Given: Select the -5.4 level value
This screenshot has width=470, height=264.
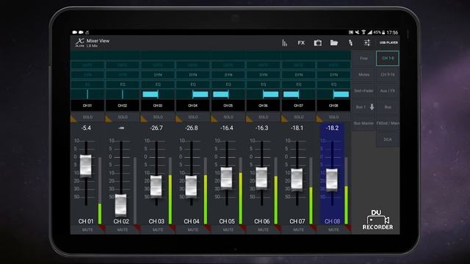Looking at the screenshot, I should click(x=86, y=128).
